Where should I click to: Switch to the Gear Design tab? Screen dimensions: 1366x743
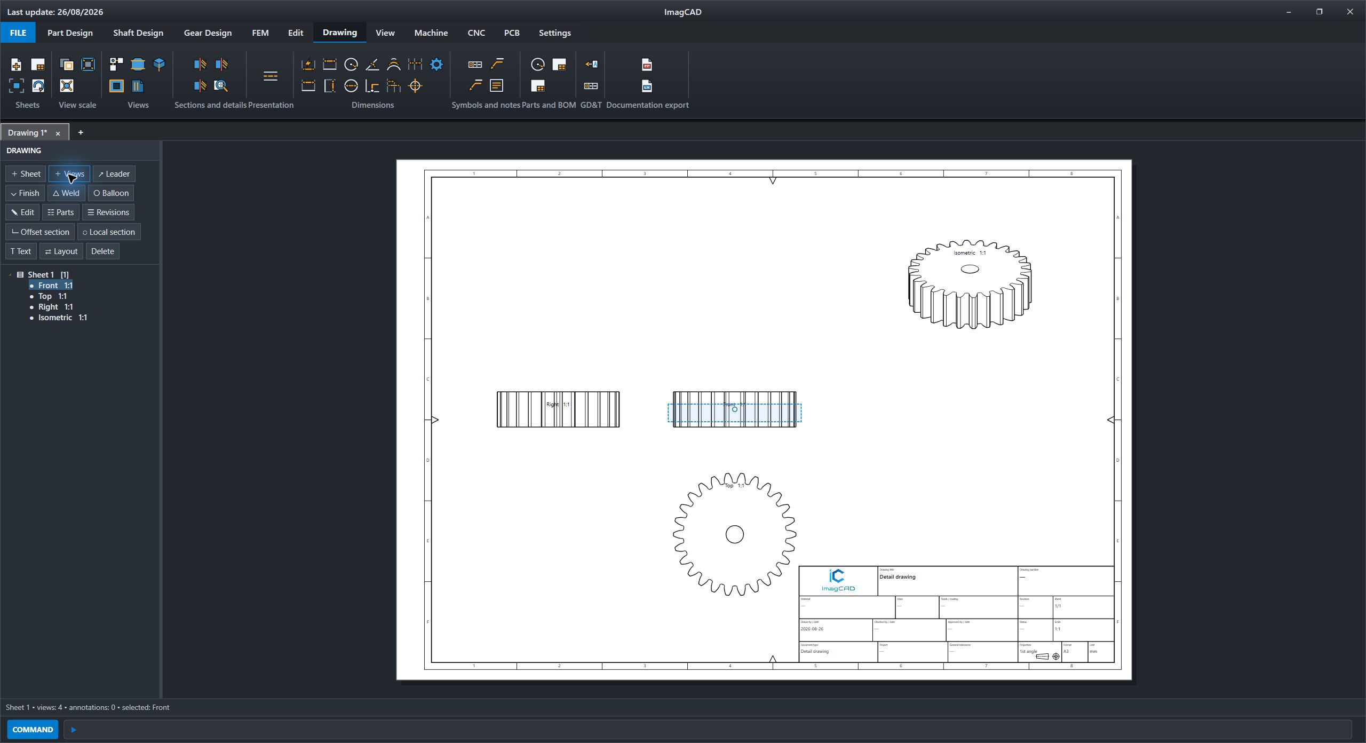click(208, 33)
